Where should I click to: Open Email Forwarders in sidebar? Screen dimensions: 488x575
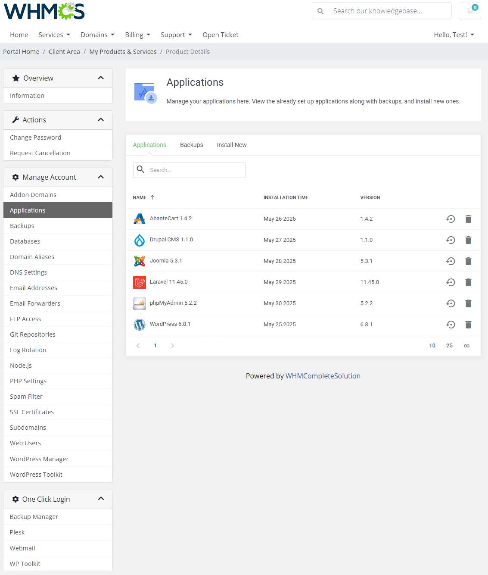[58, 303]
